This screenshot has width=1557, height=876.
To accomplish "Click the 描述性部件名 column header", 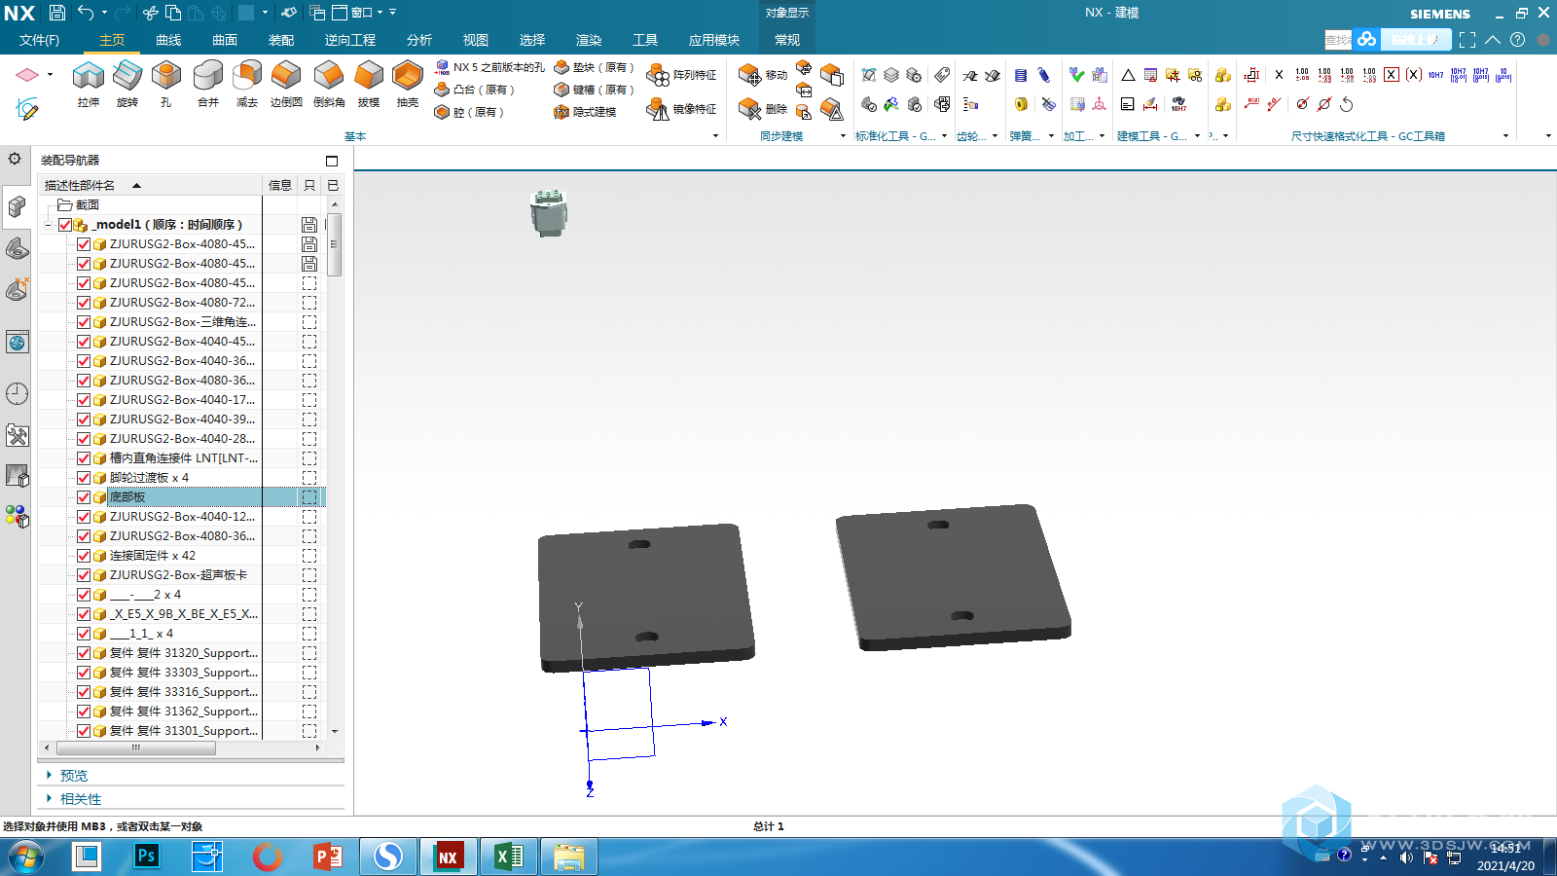I will coord(151,185).
